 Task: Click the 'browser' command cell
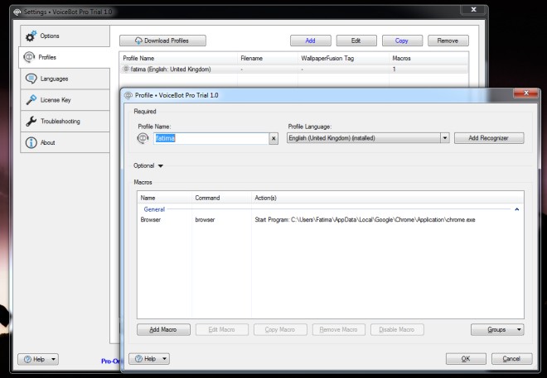[x=205, y=220]
